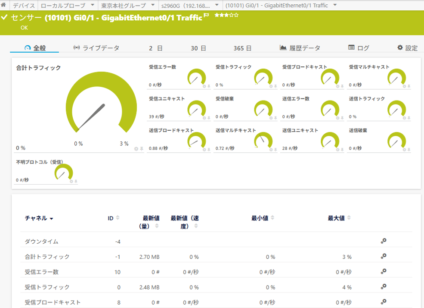
Task: Click the gear icon under 合計トラフィック gauge
Action: 136,149
